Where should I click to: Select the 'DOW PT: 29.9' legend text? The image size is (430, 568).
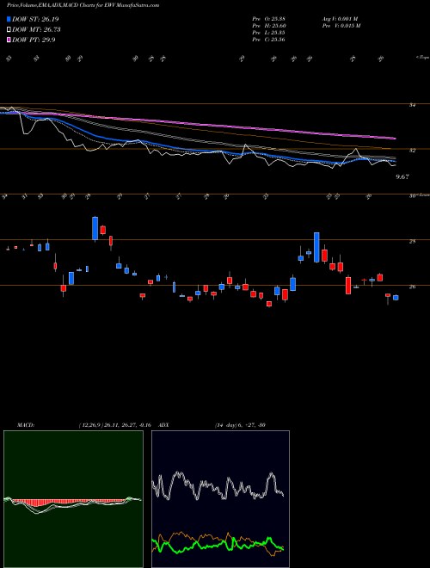click(34, 40)
